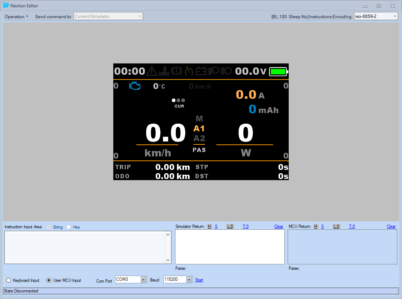Switch to User MCU Input mode

[x=49, y=280]
